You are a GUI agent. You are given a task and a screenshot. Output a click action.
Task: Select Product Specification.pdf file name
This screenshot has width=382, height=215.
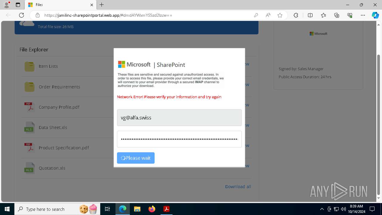click(64, 148)
